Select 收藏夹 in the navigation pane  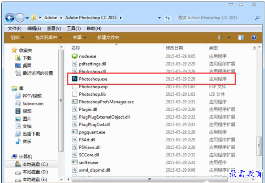pos(26,50)
